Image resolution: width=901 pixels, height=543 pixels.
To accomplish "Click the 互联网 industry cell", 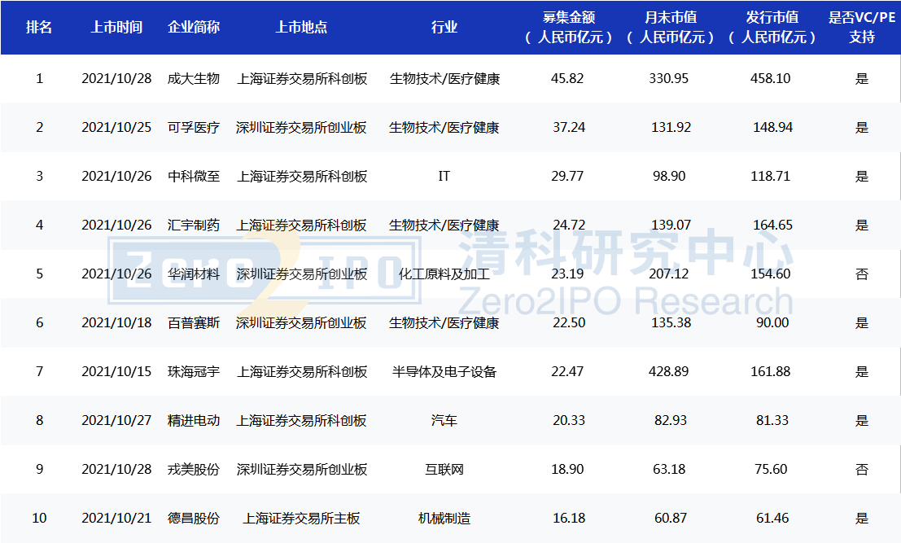I will (444, 470).
